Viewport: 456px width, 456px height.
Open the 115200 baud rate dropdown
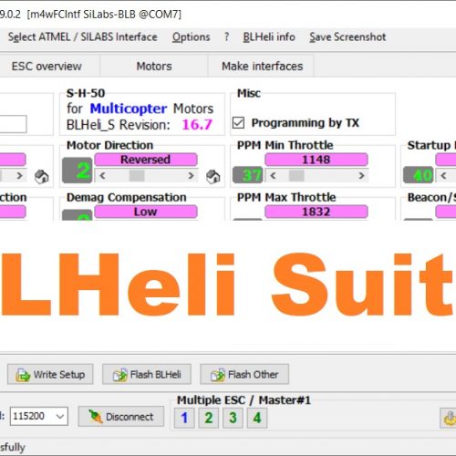coord(39,416)
